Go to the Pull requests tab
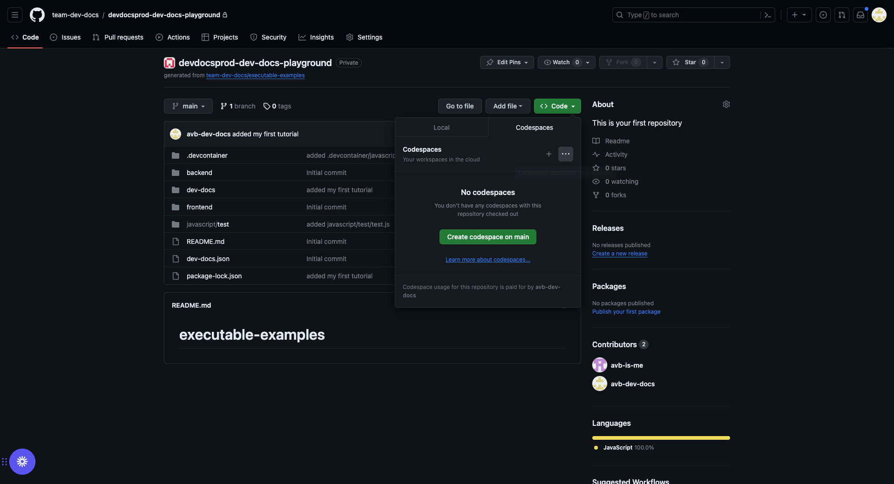 pos(118,37)
